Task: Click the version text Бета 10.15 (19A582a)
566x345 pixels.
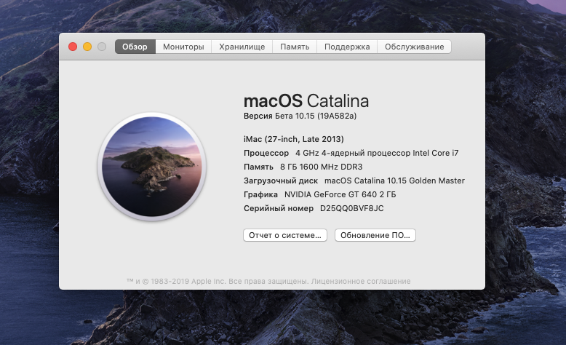Action: [x=316, y=116]
